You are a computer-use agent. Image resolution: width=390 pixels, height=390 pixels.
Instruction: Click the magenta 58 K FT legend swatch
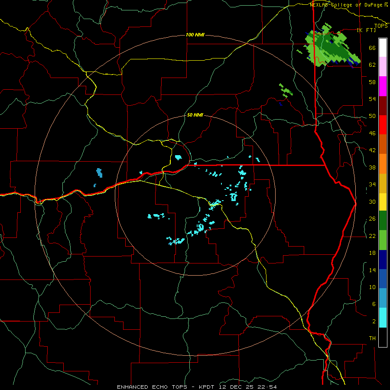coord(383,86)
